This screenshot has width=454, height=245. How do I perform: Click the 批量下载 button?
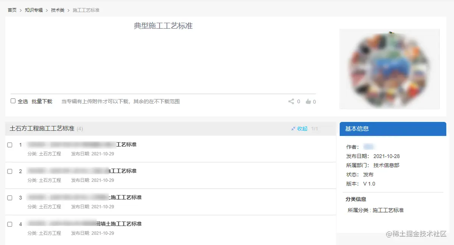pyautogui.click(x=42, y=101)
